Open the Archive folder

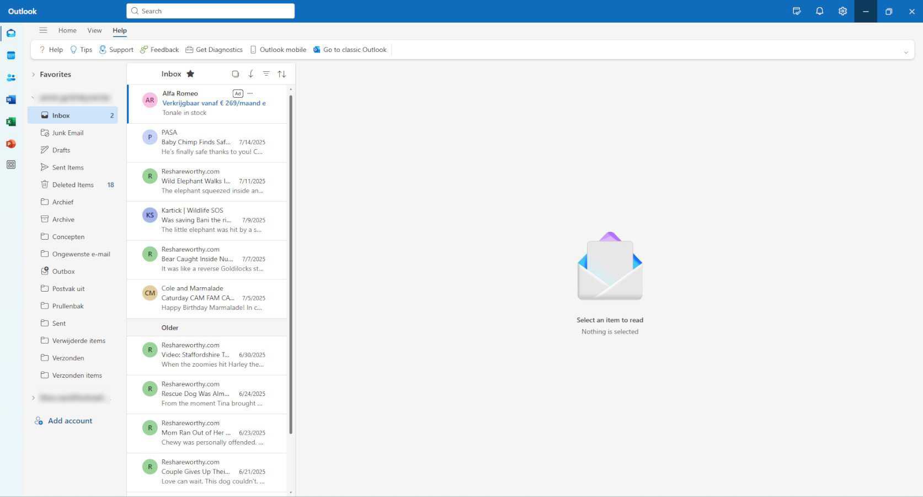point(73,219)
